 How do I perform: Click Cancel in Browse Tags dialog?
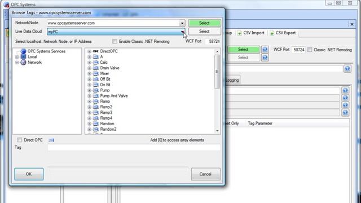click(x=205, y=174)
